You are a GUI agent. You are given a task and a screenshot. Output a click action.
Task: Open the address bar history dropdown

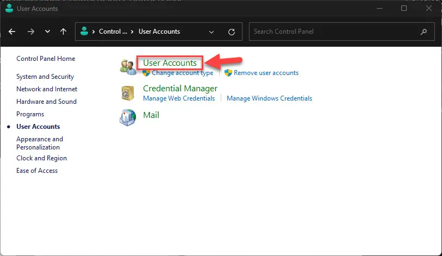[x=211, y=32]
